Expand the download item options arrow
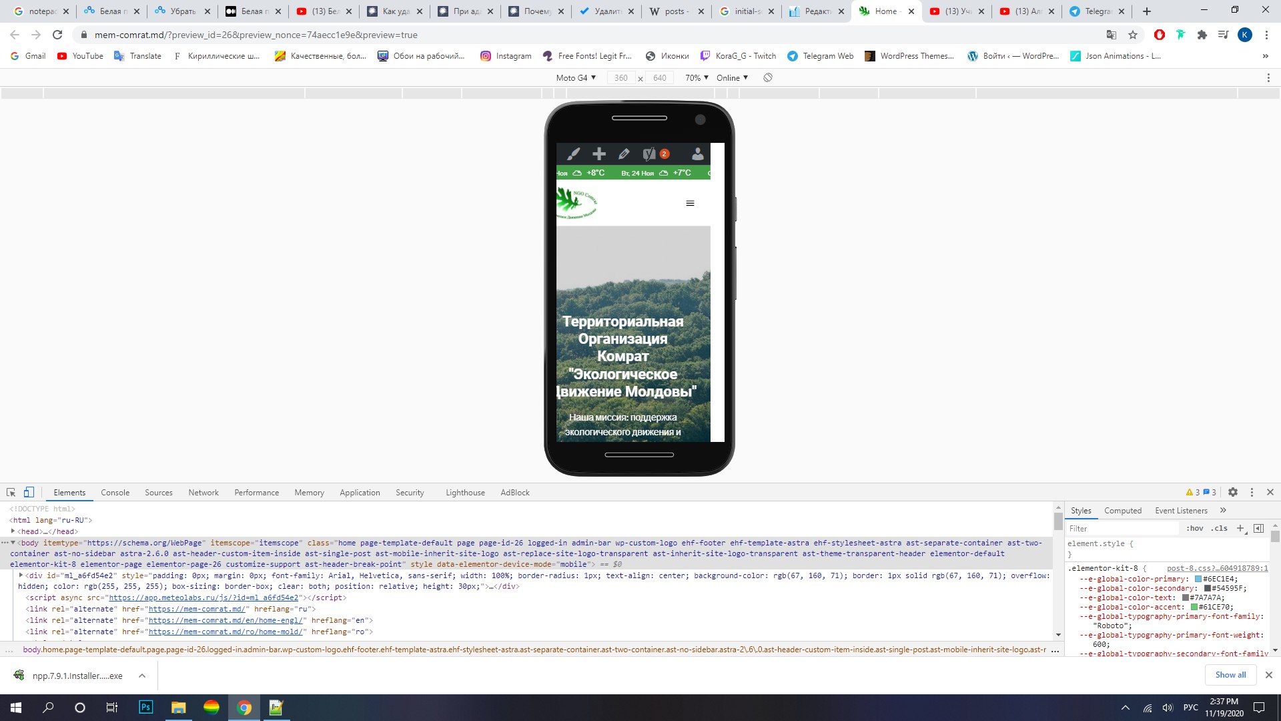The image size is (1281, 721). tap(142, 676)
